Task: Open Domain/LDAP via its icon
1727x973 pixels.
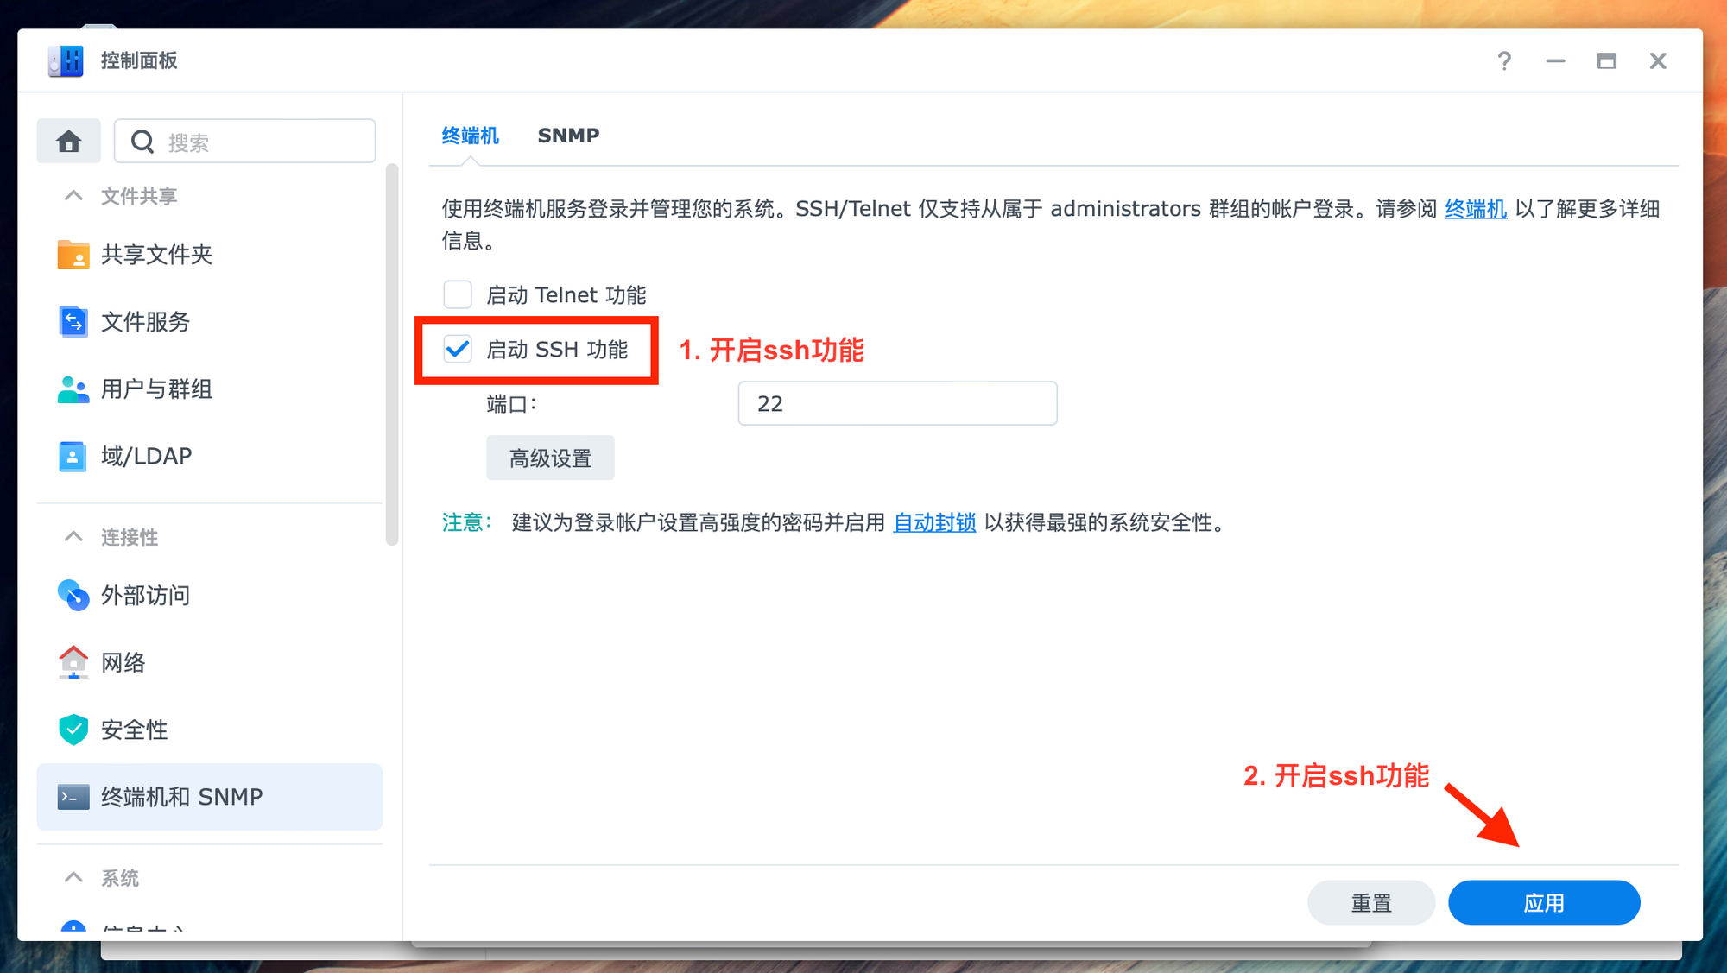Action: pyautogui.click(x=73, y=456)
